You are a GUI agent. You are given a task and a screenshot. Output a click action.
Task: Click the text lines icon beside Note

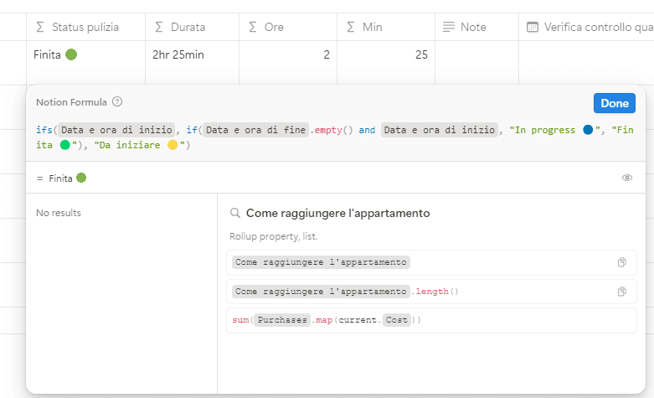pyautogui.click(x=449, y=27)
